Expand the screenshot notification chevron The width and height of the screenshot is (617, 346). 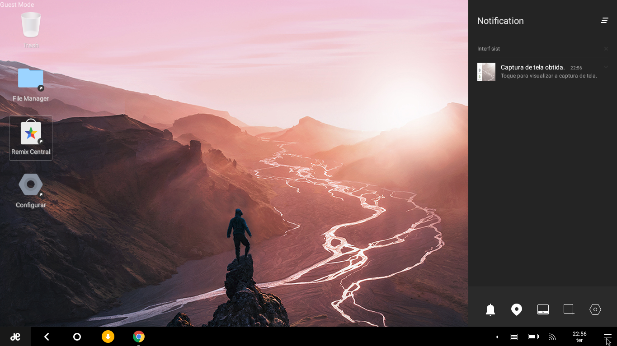point(606,67)
